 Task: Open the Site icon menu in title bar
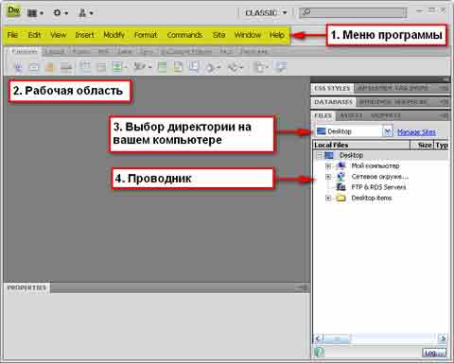pos(85,13)
